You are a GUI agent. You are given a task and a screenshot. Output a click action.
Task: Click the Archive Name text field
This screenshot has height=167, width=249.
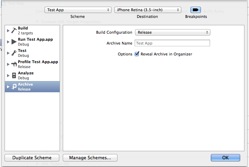[172, 43]
